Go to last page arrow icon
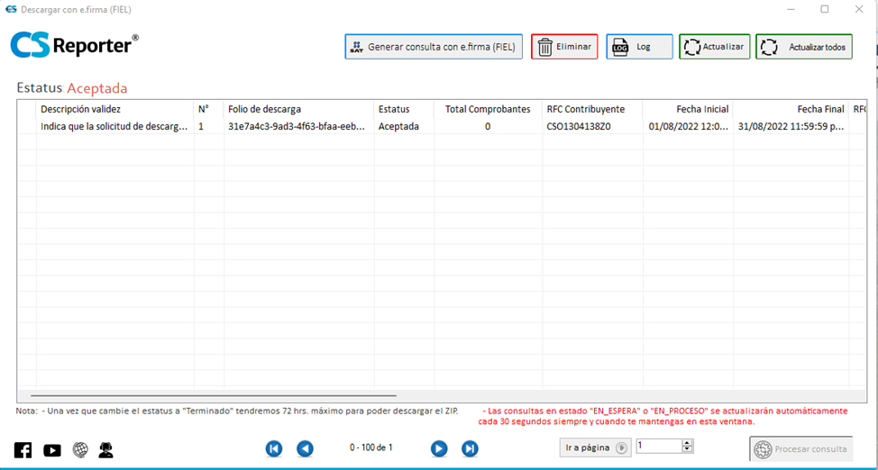This screenshot has height=470, width=878. 470,448
